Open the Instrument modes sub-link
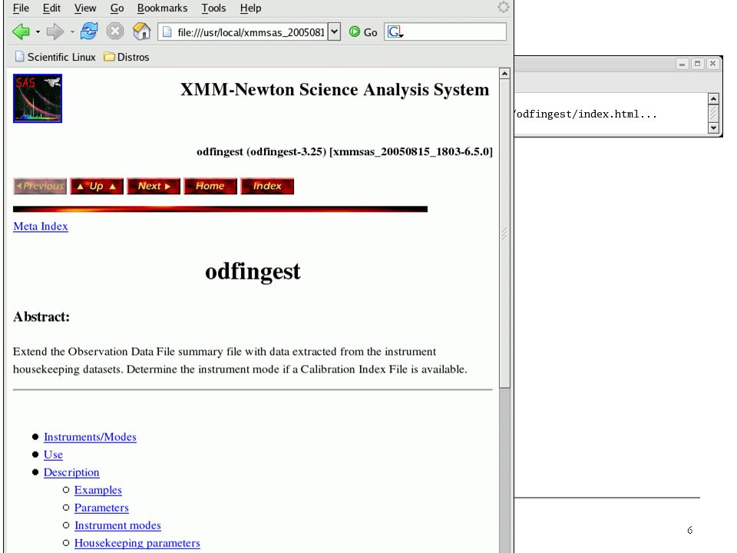 [x=117, y=525]
